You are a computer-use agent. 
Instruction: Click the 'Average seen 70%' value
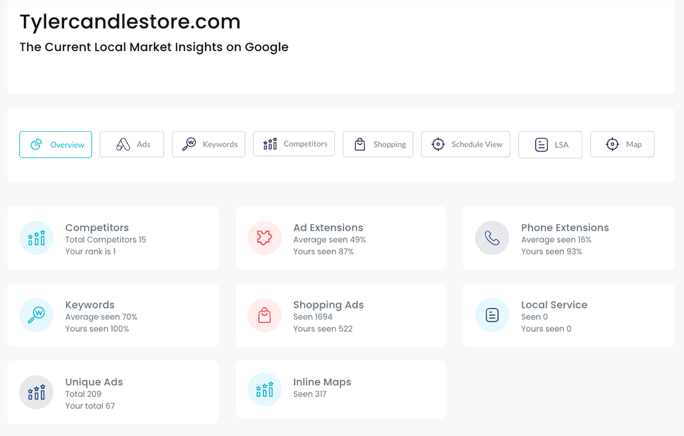click(101, 317)
